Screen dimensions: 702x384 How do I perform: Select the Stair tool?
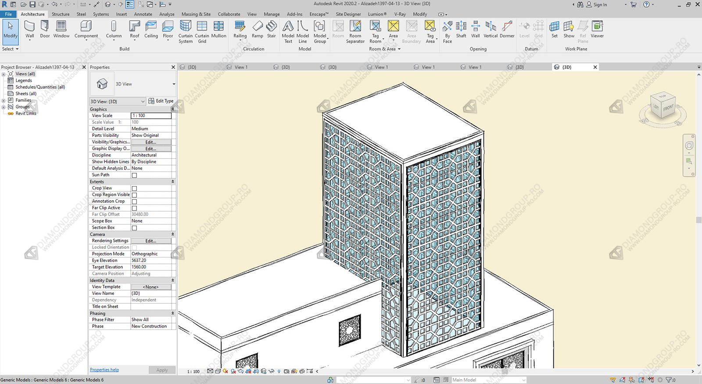272,30
